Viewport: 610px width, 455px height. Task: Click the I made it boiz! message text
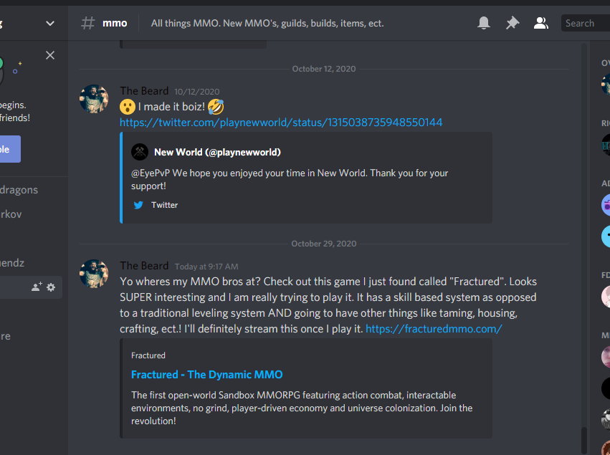[x=171, y=107]
